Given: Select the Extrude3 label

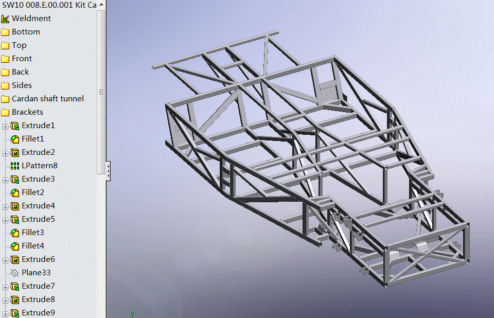Looking at the screenshot, I should click(38, 179).
